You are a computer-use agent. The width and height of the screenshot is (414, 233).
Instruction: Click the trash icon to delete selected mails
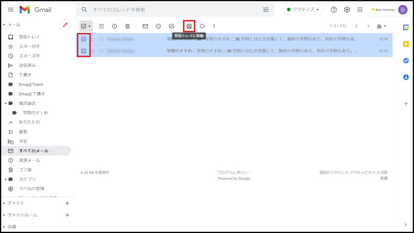(127, 26)
